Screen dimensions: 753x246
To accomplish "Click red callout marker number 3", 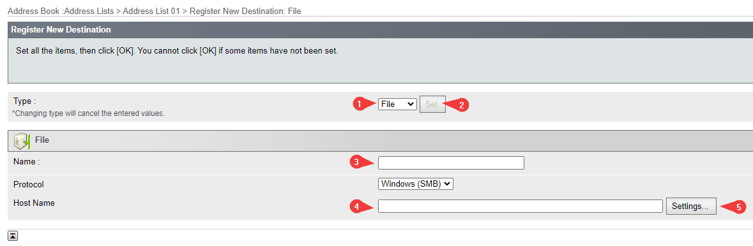I will 356,163.
